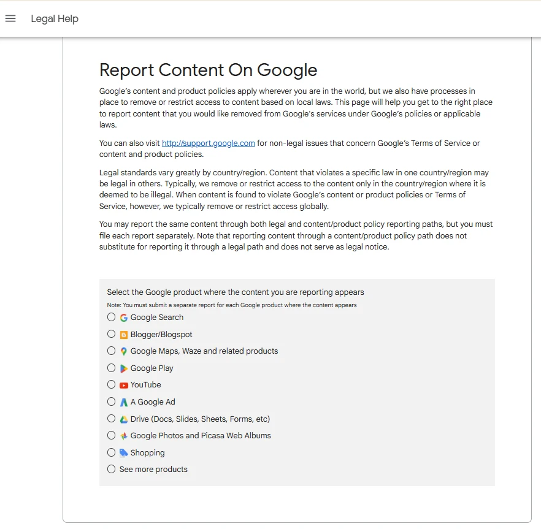Click the orange Blogger icon
541x529 pixels.
tap(124, 335)
